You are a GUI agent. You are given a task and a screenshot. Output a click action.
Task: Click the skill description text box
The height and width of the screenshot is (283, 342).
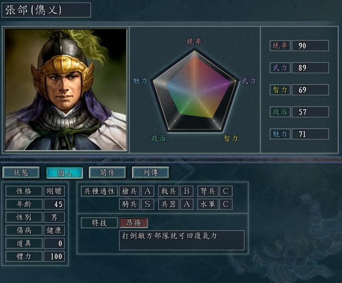181,240
